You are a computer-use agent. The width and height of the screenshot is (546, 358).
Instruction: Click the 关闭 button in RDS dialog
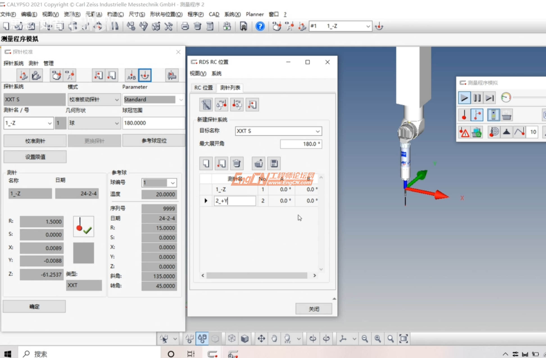pyautogui.click(x=314, y=309)
